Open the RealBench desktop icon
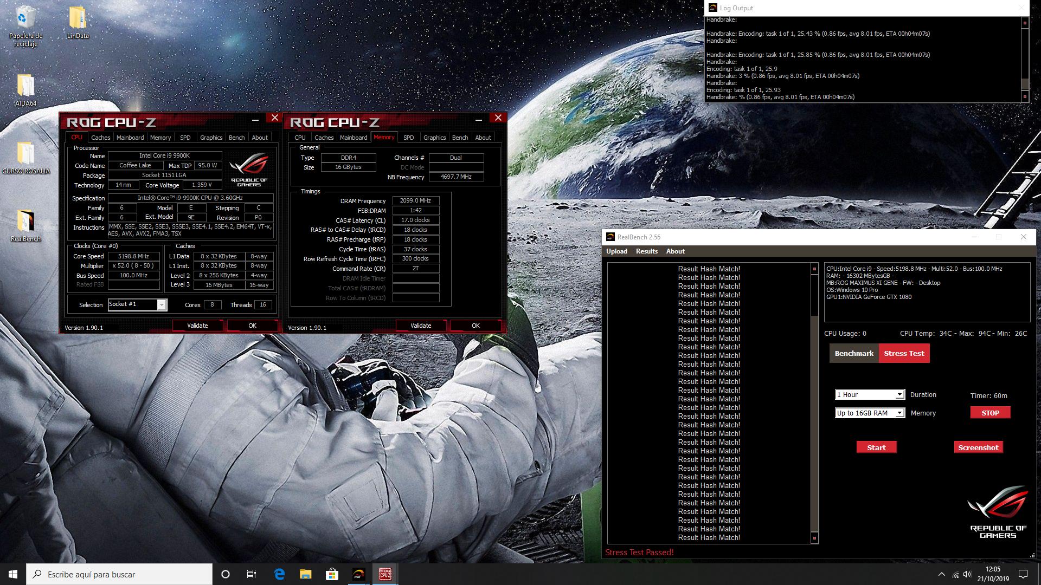1041x585 pixels. [x=25, y=222]
